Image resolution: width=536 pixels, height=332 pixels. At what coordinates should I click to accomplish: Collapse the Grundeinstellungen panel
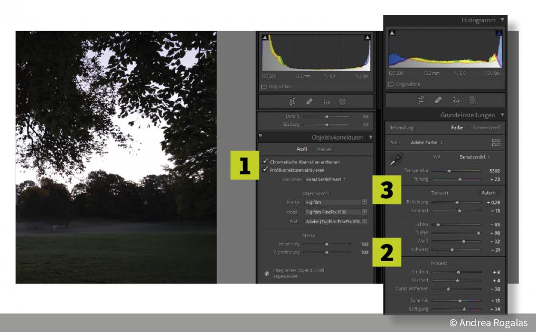tap(503, 115)
